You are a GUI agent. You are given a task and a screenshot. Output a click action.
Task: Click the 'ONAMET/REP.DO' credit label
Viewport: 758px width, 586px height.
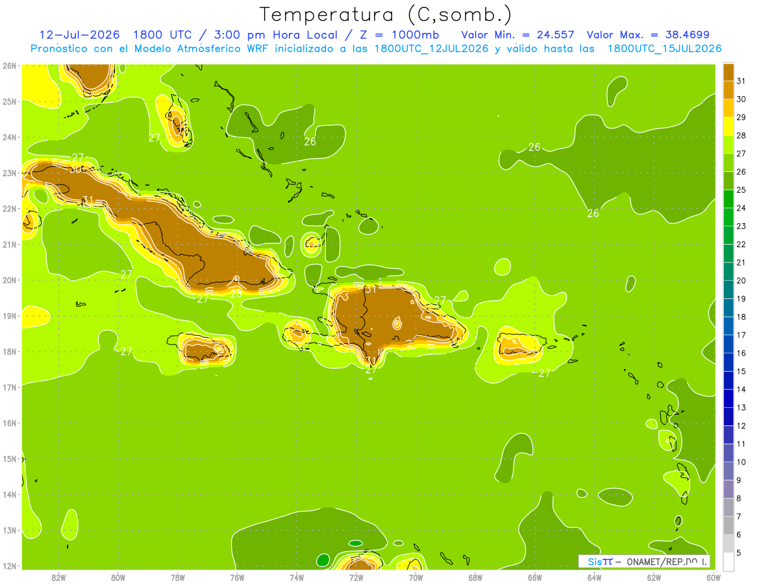click(665, 561)
